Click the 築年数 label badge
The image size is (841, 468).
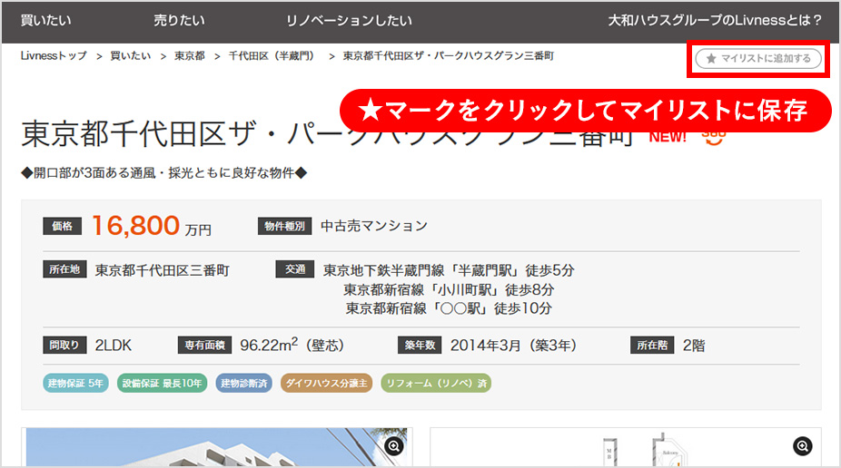point(420,346)
